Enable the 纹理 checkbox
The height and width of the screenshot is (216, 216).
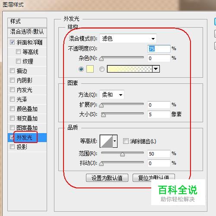tap(18, 61)
